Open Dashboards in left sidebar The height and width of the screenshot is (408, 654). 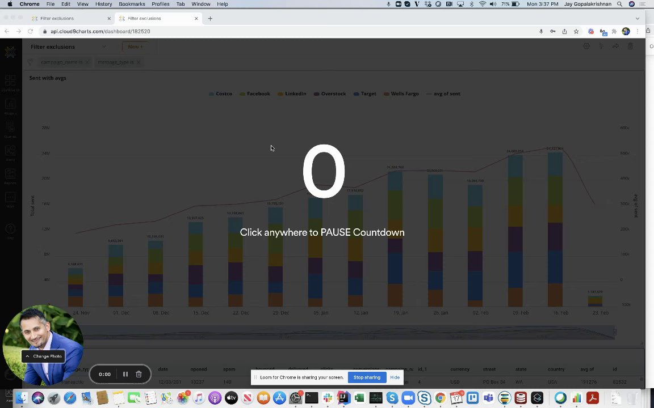point(10,83)
